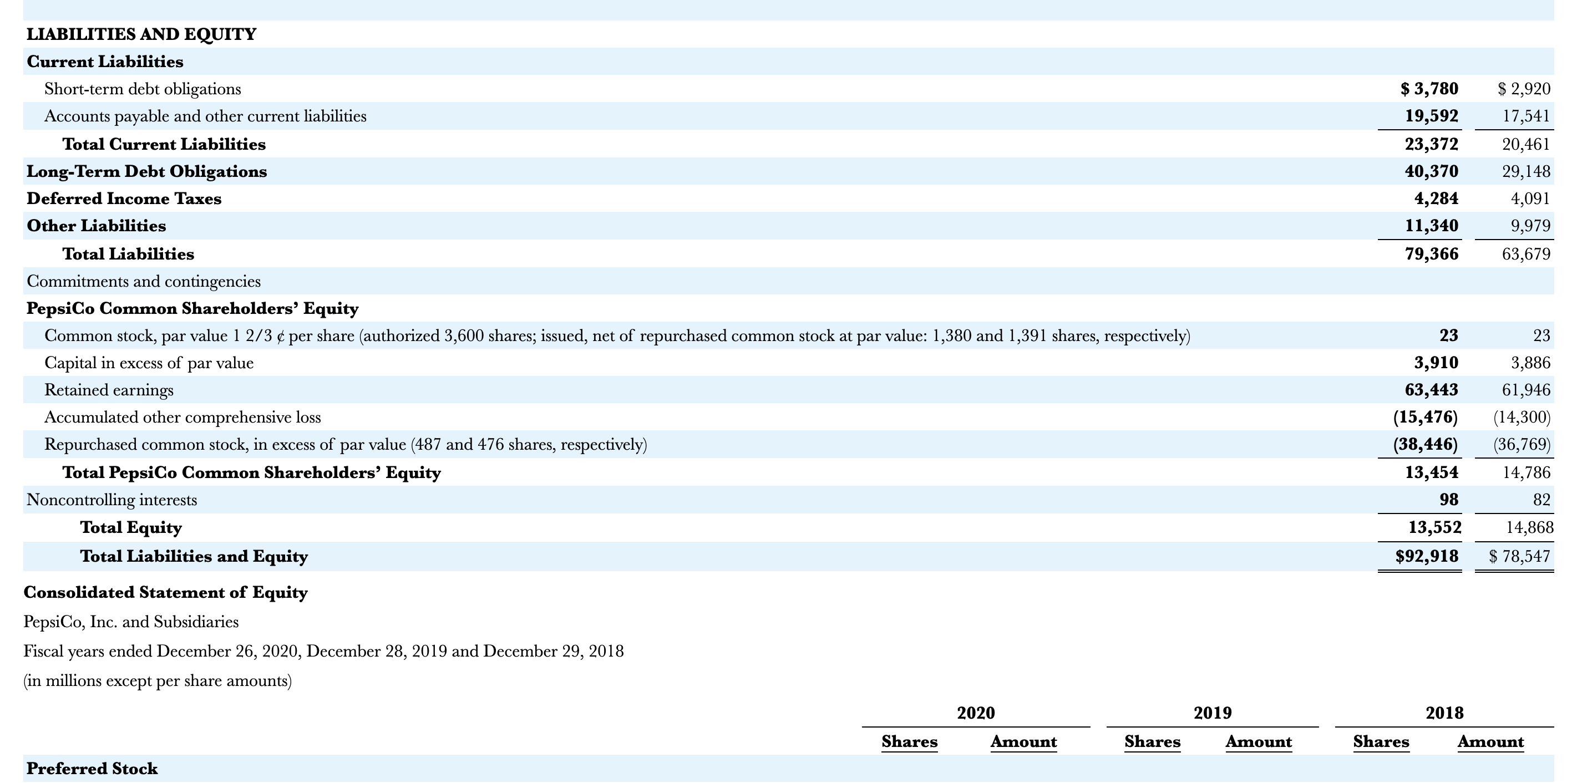Select the 2020 Shares column header
Screen dimensions: 1572x783
910,741
